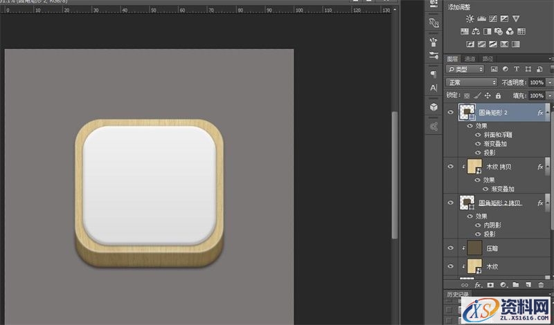Hide the 压暗 layer
Viewport: 554px width, 325px height.
click(x=452, y=248)
